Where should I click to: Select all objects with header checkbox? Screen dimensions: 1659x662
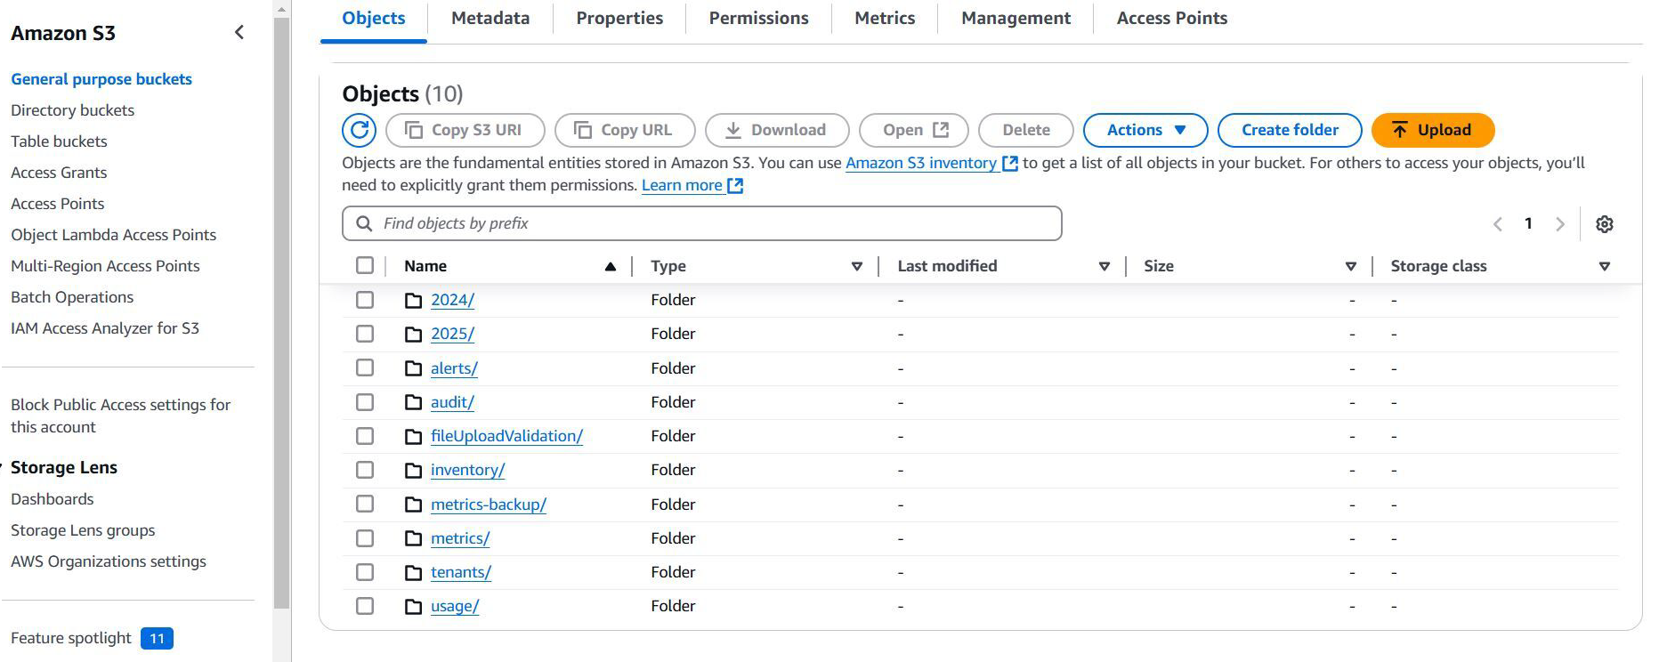pos(365,265)
